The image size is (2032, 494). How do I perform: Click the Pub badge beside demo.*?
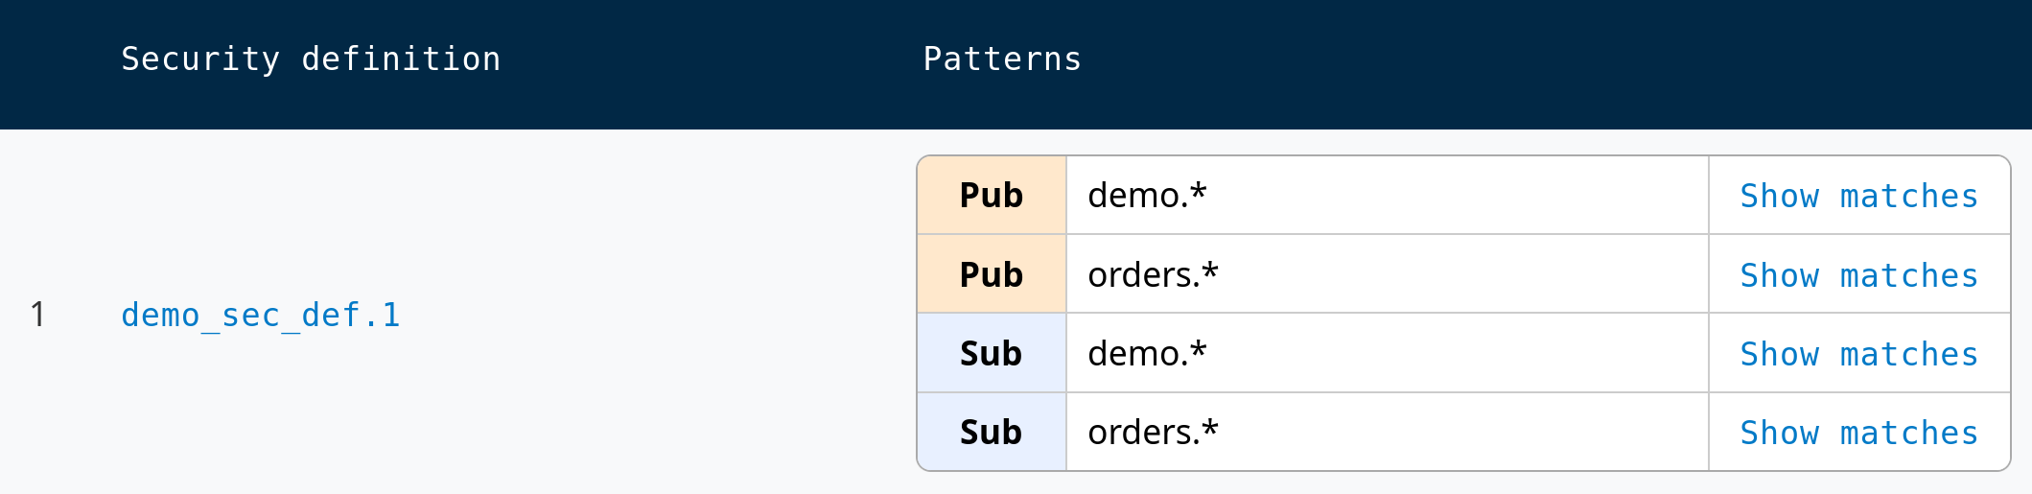click(992, 196)
